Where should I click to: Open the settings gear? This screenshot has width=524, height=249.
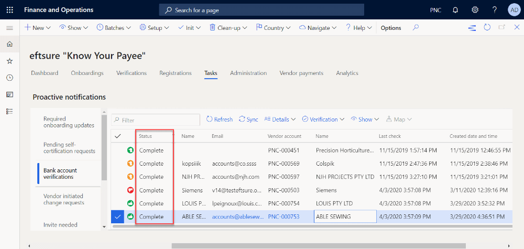[x=475, y=10]
